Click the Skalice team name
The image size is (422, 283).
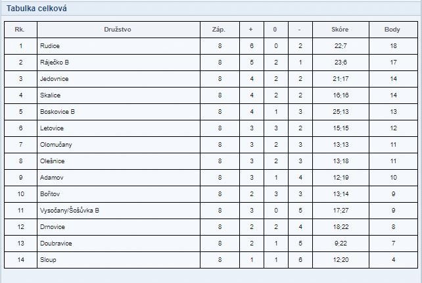(50, 95)
